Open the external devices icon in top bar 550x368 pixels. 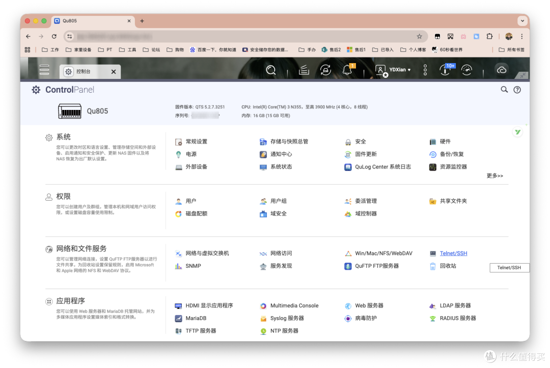point(325,70)
